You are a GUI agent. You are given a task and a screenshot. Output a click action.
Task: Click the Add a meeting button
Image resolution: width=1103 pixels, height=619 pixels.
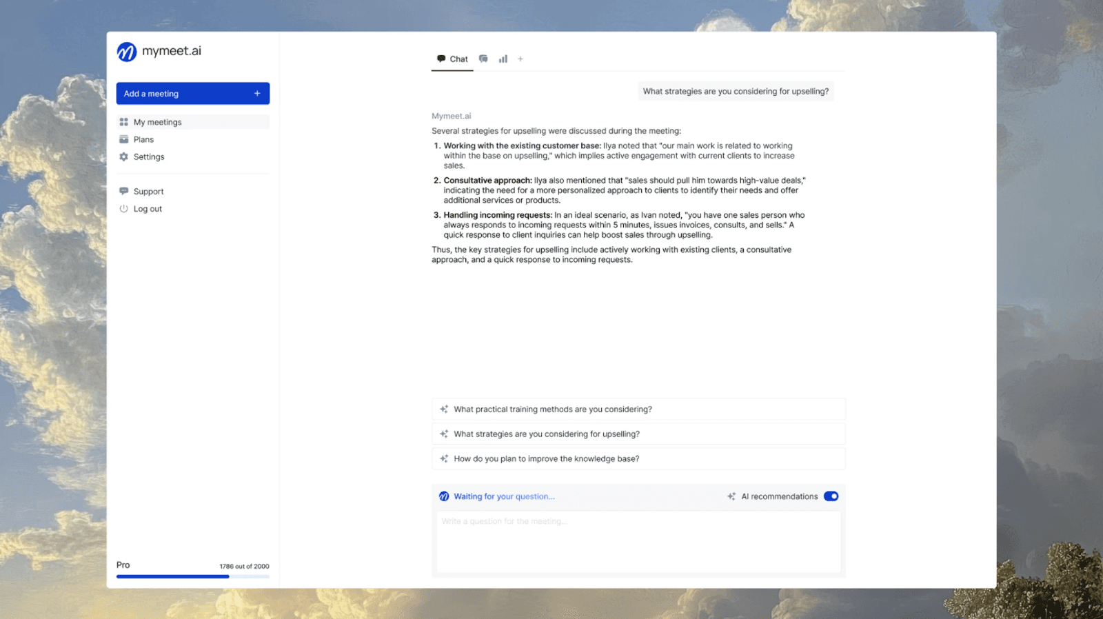[x=193, y=94]
